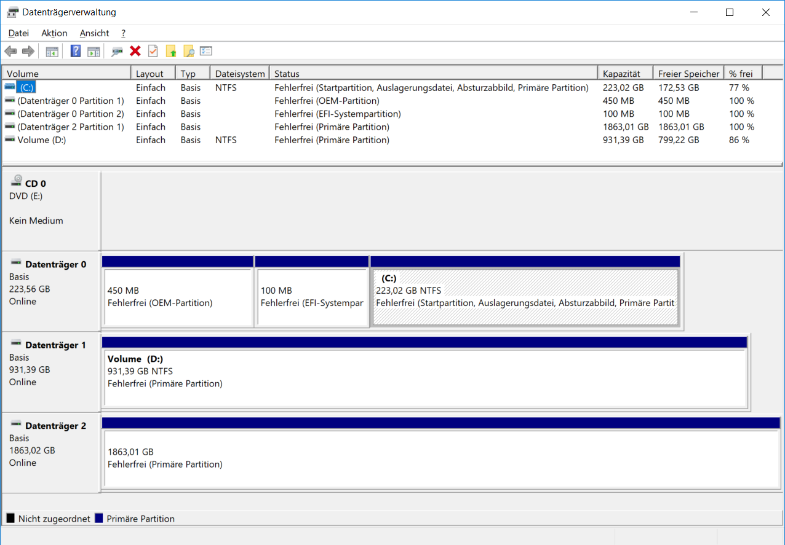Click the 86 % free cell
The width and height of the screenshot is (785, 545).
click(739, 139)
